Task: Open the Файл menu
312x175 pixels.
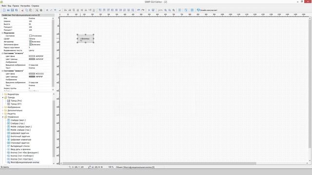Action: point(4,6)
